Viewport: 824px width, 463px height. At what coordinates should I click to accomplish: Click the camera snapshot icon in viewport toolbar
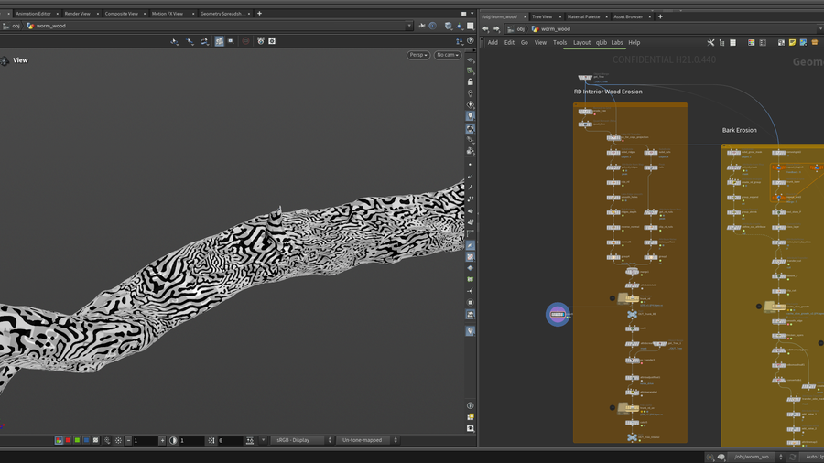(x=272, y=41)
